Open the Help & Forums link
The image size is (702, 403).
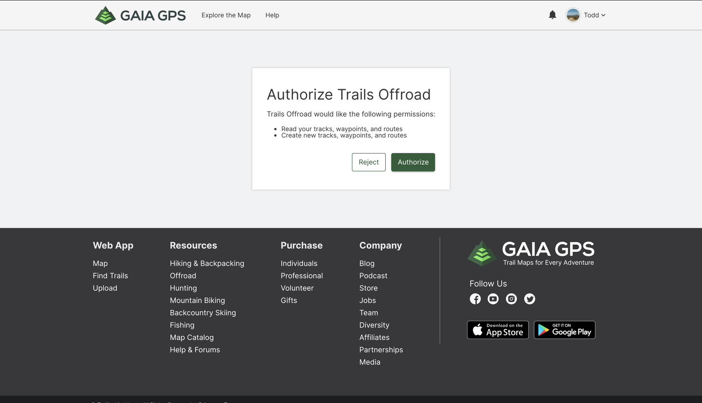195,350
